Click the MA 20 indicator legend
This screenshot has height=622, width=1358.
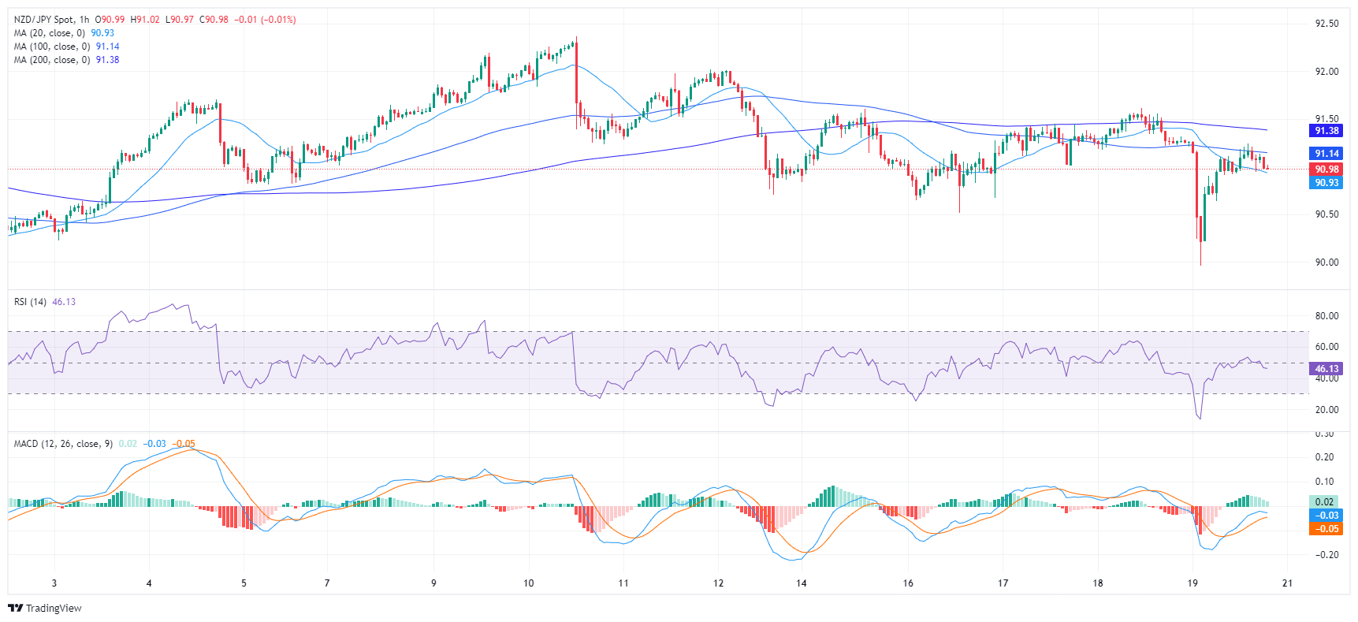click(x=49, y=33)
